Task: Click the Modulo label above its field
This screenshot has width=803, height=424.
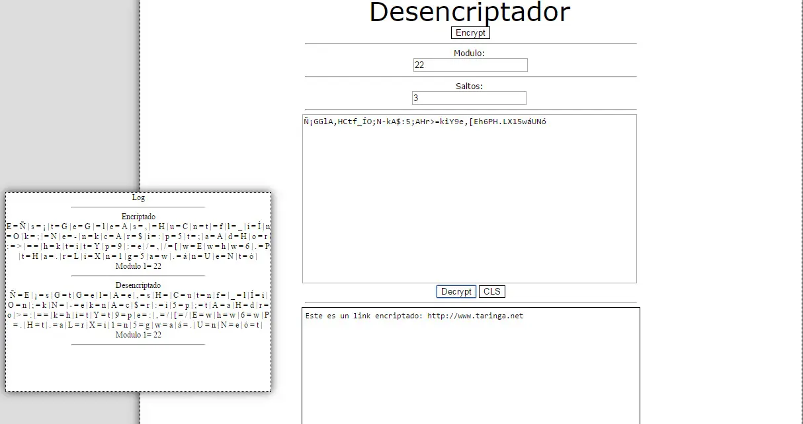Action: click(x=470, y=52)
